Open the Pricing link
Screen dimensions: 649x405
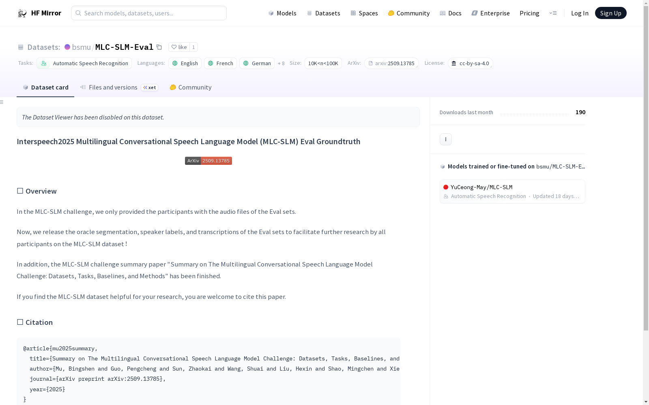(529, 13)
